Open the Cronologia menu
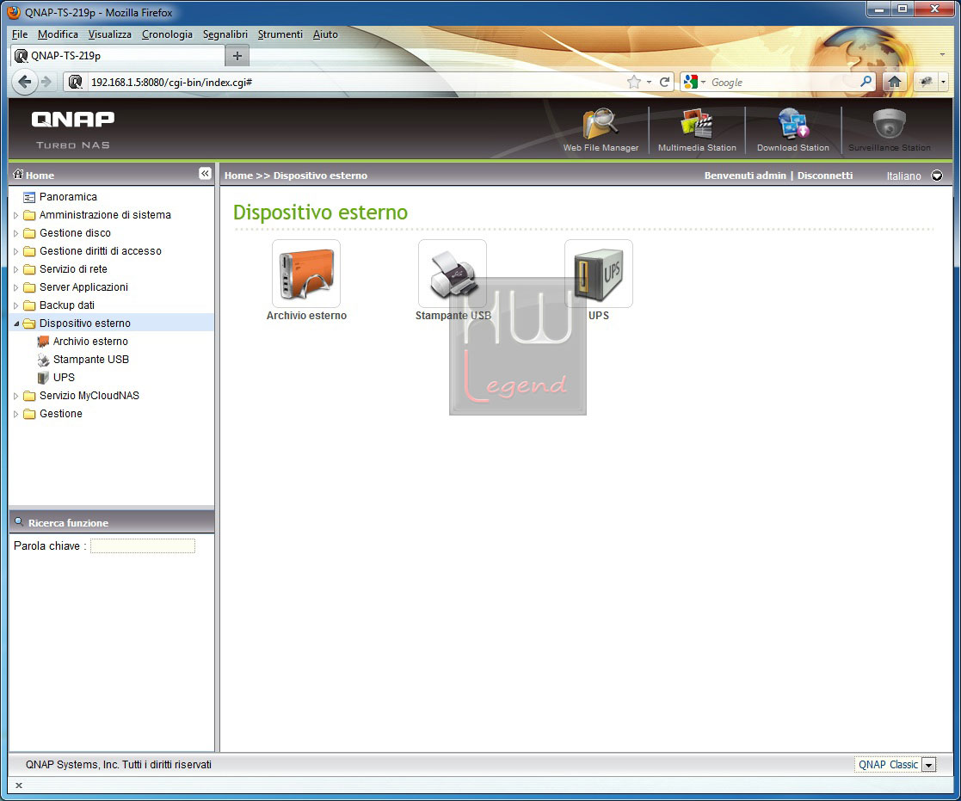961x801 pixels. coord(167,34)
